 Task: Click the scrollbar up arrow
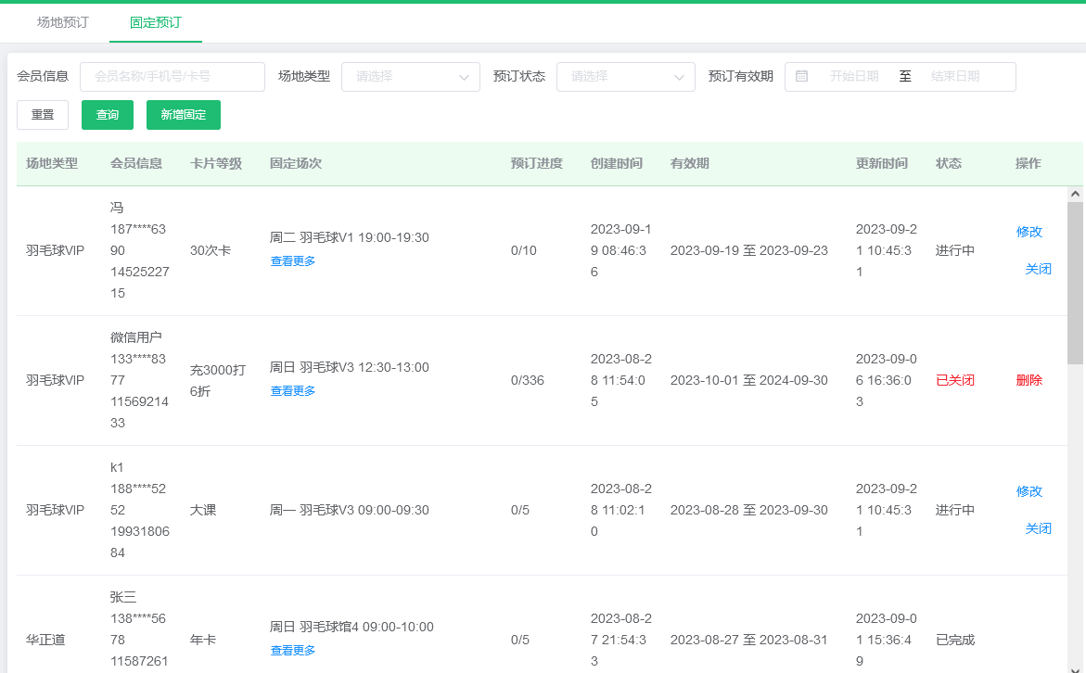click(1075, 195)
